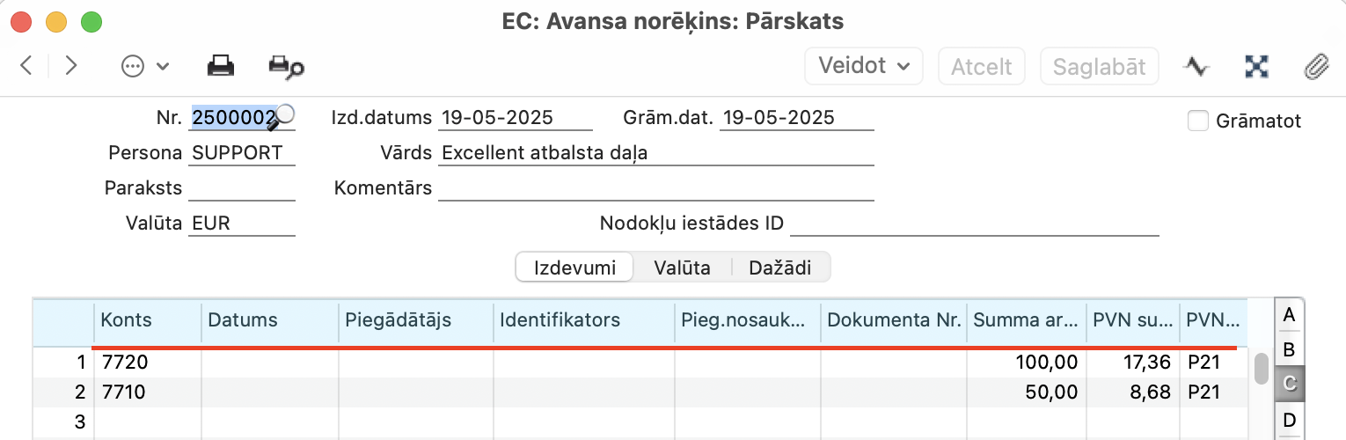1346x440 pixels.
Task: Click the lookup magnifier beside Nr. field
Action: click(x=284, y=116)
